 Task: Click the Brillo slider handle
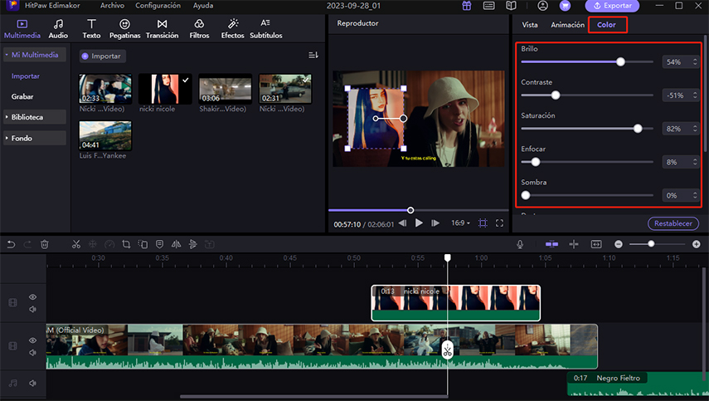pyautogui.click(x=620, y=62)
